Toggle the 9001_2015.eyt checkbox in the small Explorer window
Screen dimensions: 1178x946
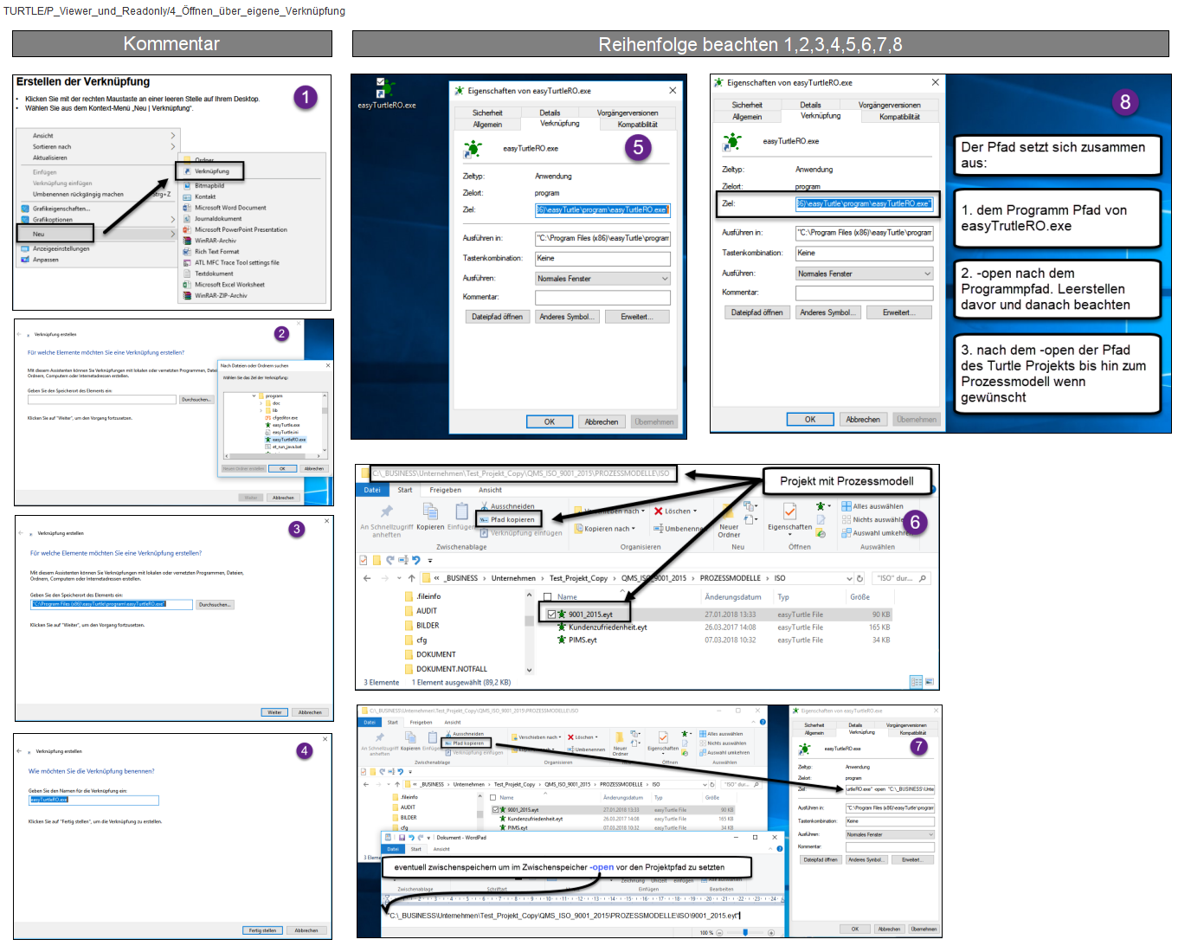pos(496,810)
